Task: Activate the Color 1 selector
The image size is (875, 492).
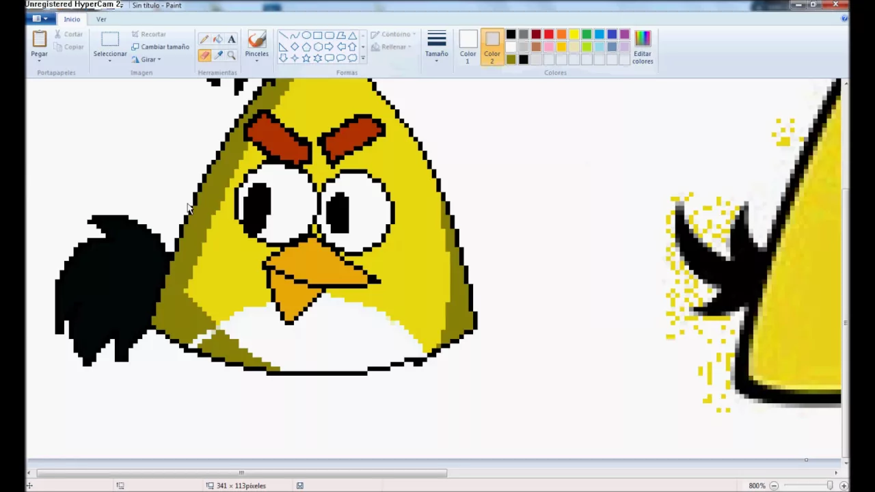Action: coord(468,46)
